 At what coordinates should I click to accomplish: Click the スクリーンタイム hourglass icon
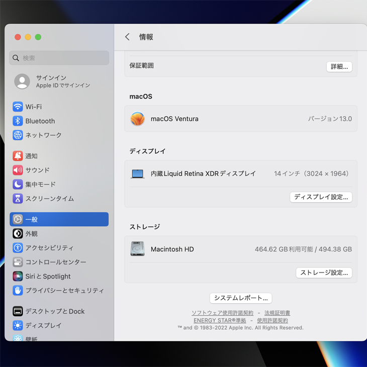tap(18, 199)
